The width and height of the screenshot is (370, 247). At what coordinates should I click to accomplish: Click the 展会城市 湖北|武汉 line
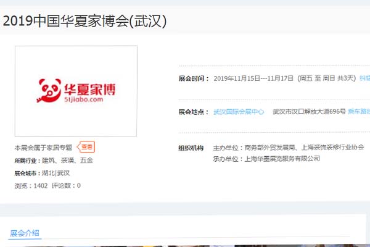[x=42, y=174]
